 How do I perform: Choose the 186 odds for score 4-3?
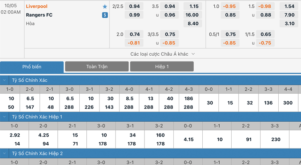click(x=189, y=99)
